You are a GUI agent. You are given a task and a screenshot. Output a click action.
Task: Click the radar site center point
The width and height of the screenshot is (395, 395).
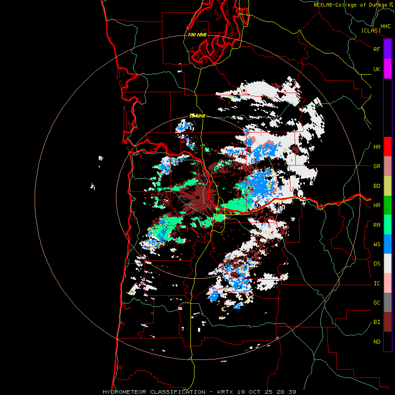[x=197, y=198]
